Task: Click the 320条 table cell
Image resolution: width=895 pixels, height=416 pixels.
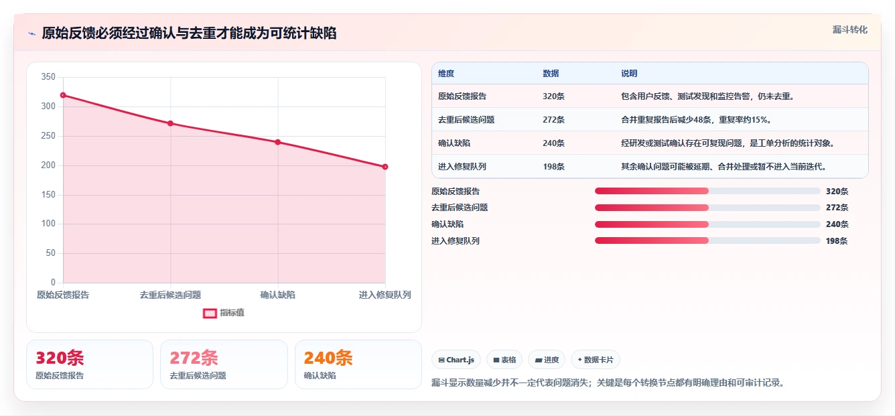Action: 553,96
